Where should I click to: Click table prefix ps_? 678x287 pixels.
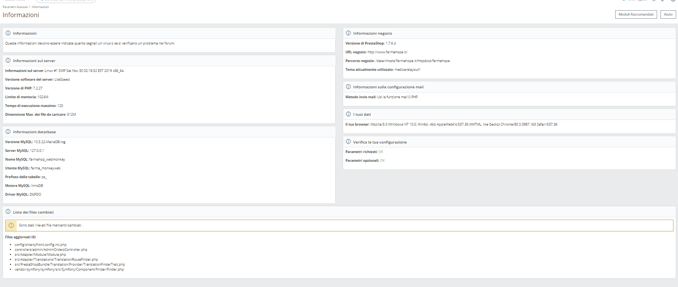(x=44, y=177)
